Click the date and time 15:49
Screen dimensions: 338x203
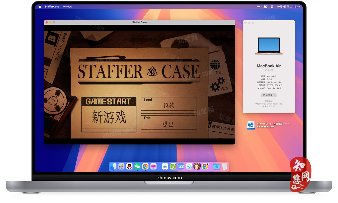[288, 7]
